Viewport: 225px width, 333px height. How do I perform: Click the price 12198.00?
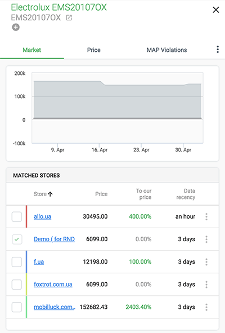(95, 261)
